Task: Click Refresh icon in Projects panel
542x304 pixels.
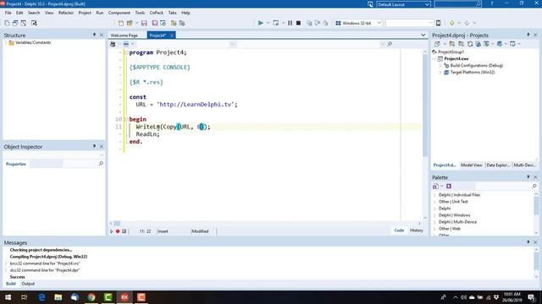Action: coord(470,44)
